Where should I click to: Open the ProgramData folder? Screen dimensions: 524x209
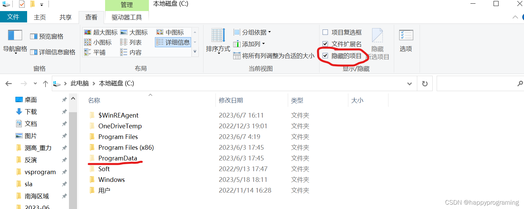(117, 158)
